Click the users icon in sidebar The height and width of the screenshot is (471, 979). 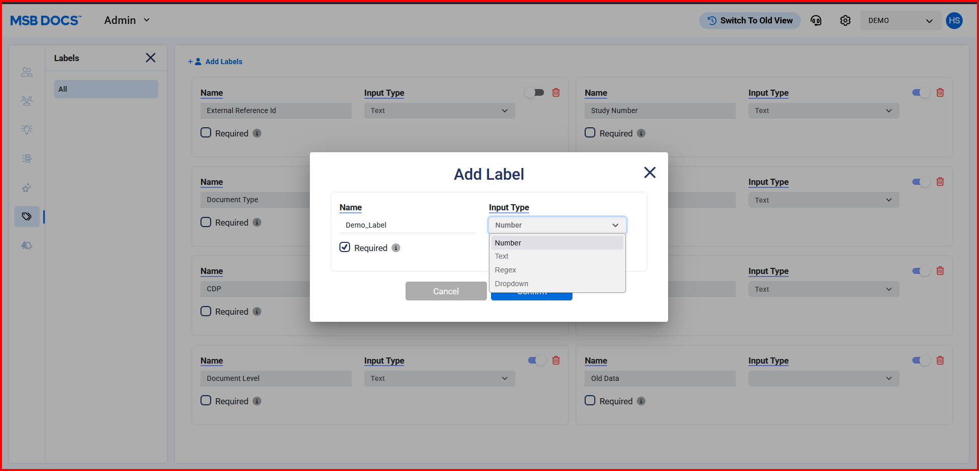pyautogui.click(x=27, y=72)
